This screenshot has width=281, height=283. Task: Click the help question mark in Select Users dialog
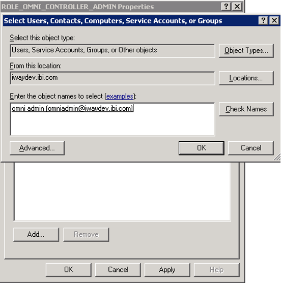[263, 20]
